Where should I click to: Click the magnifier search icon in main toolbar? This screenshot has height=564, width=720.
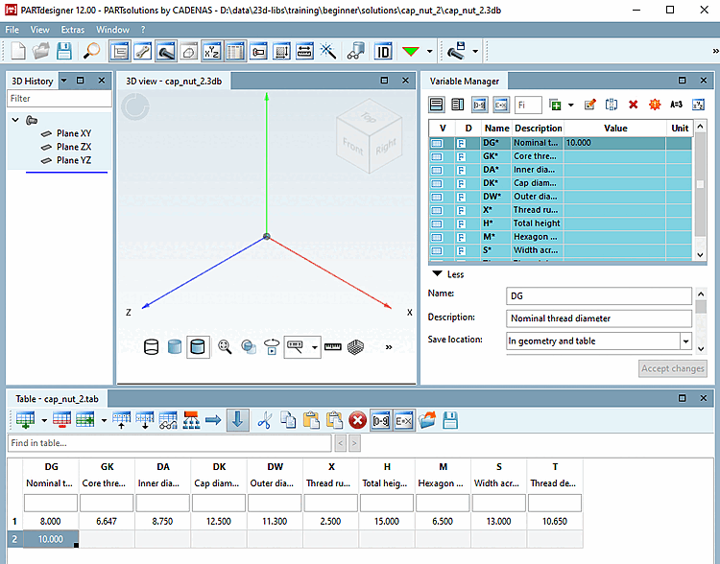click(91, 51)
